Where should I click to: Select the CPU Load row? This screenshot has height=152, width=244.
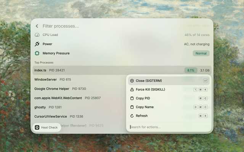pos(122,35)
